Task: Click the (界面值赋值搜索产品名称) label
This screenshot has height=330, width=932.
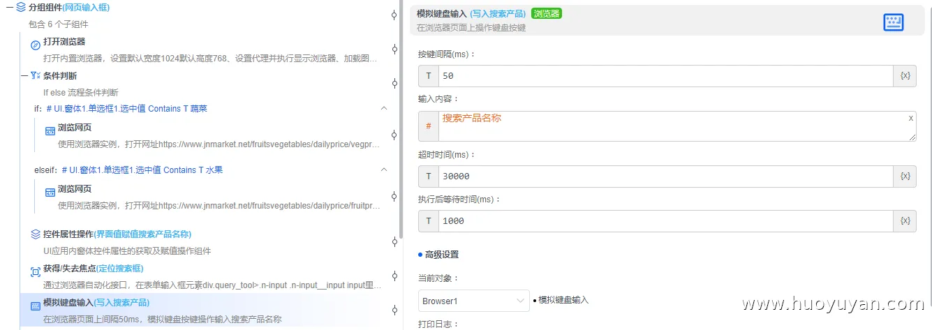Action: click(x=142, y=234)
